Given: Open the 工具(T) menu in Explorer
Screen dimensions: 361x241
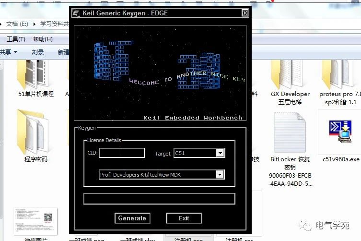Looking at the screenshot, I should coord(16,39).
